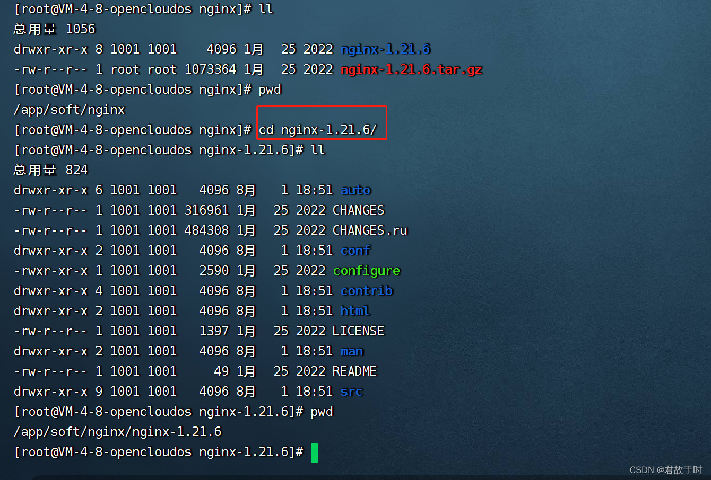Click the auto directory entry
The width and height of the screenshot is (711, 480).
[x=355, y=190]
